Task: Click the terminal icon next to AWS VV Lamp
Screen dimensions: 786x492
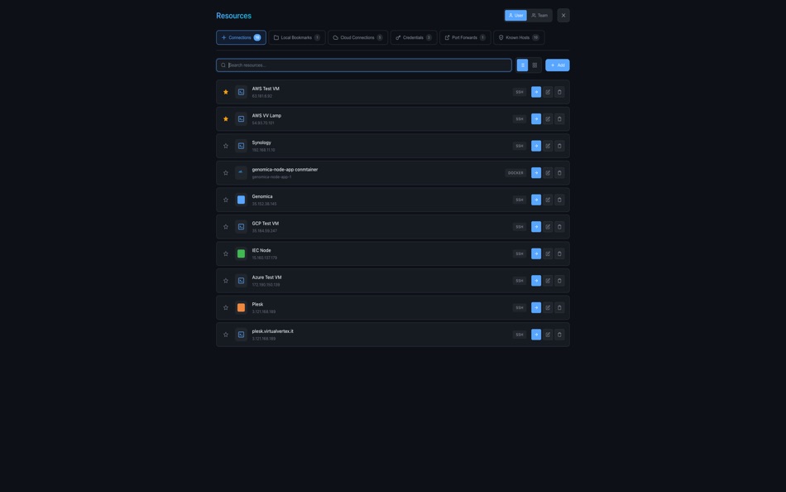Action: 239,118
